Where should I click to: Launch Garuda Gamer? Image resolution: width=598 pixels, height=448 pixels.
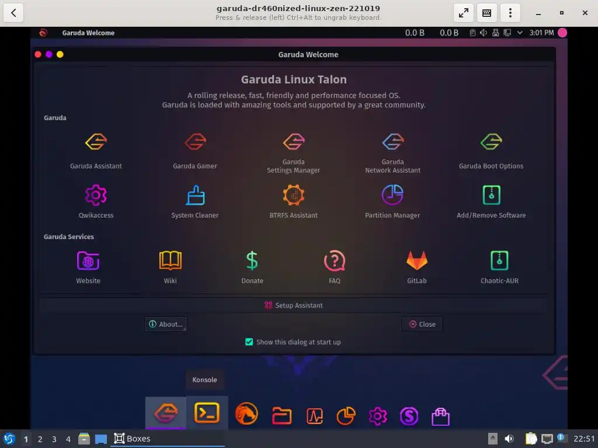pos(195,151)
